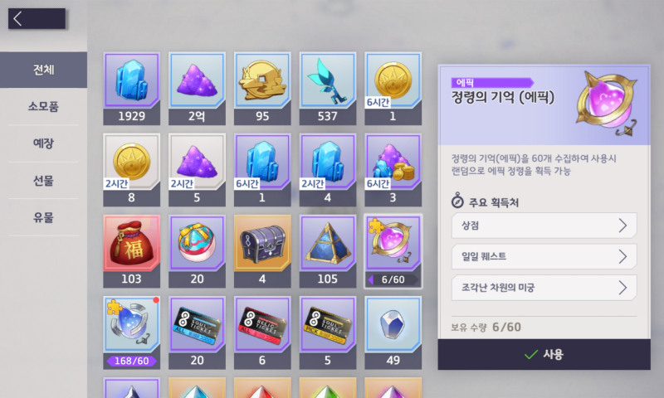Click the 사용 button

pos(544,354)
